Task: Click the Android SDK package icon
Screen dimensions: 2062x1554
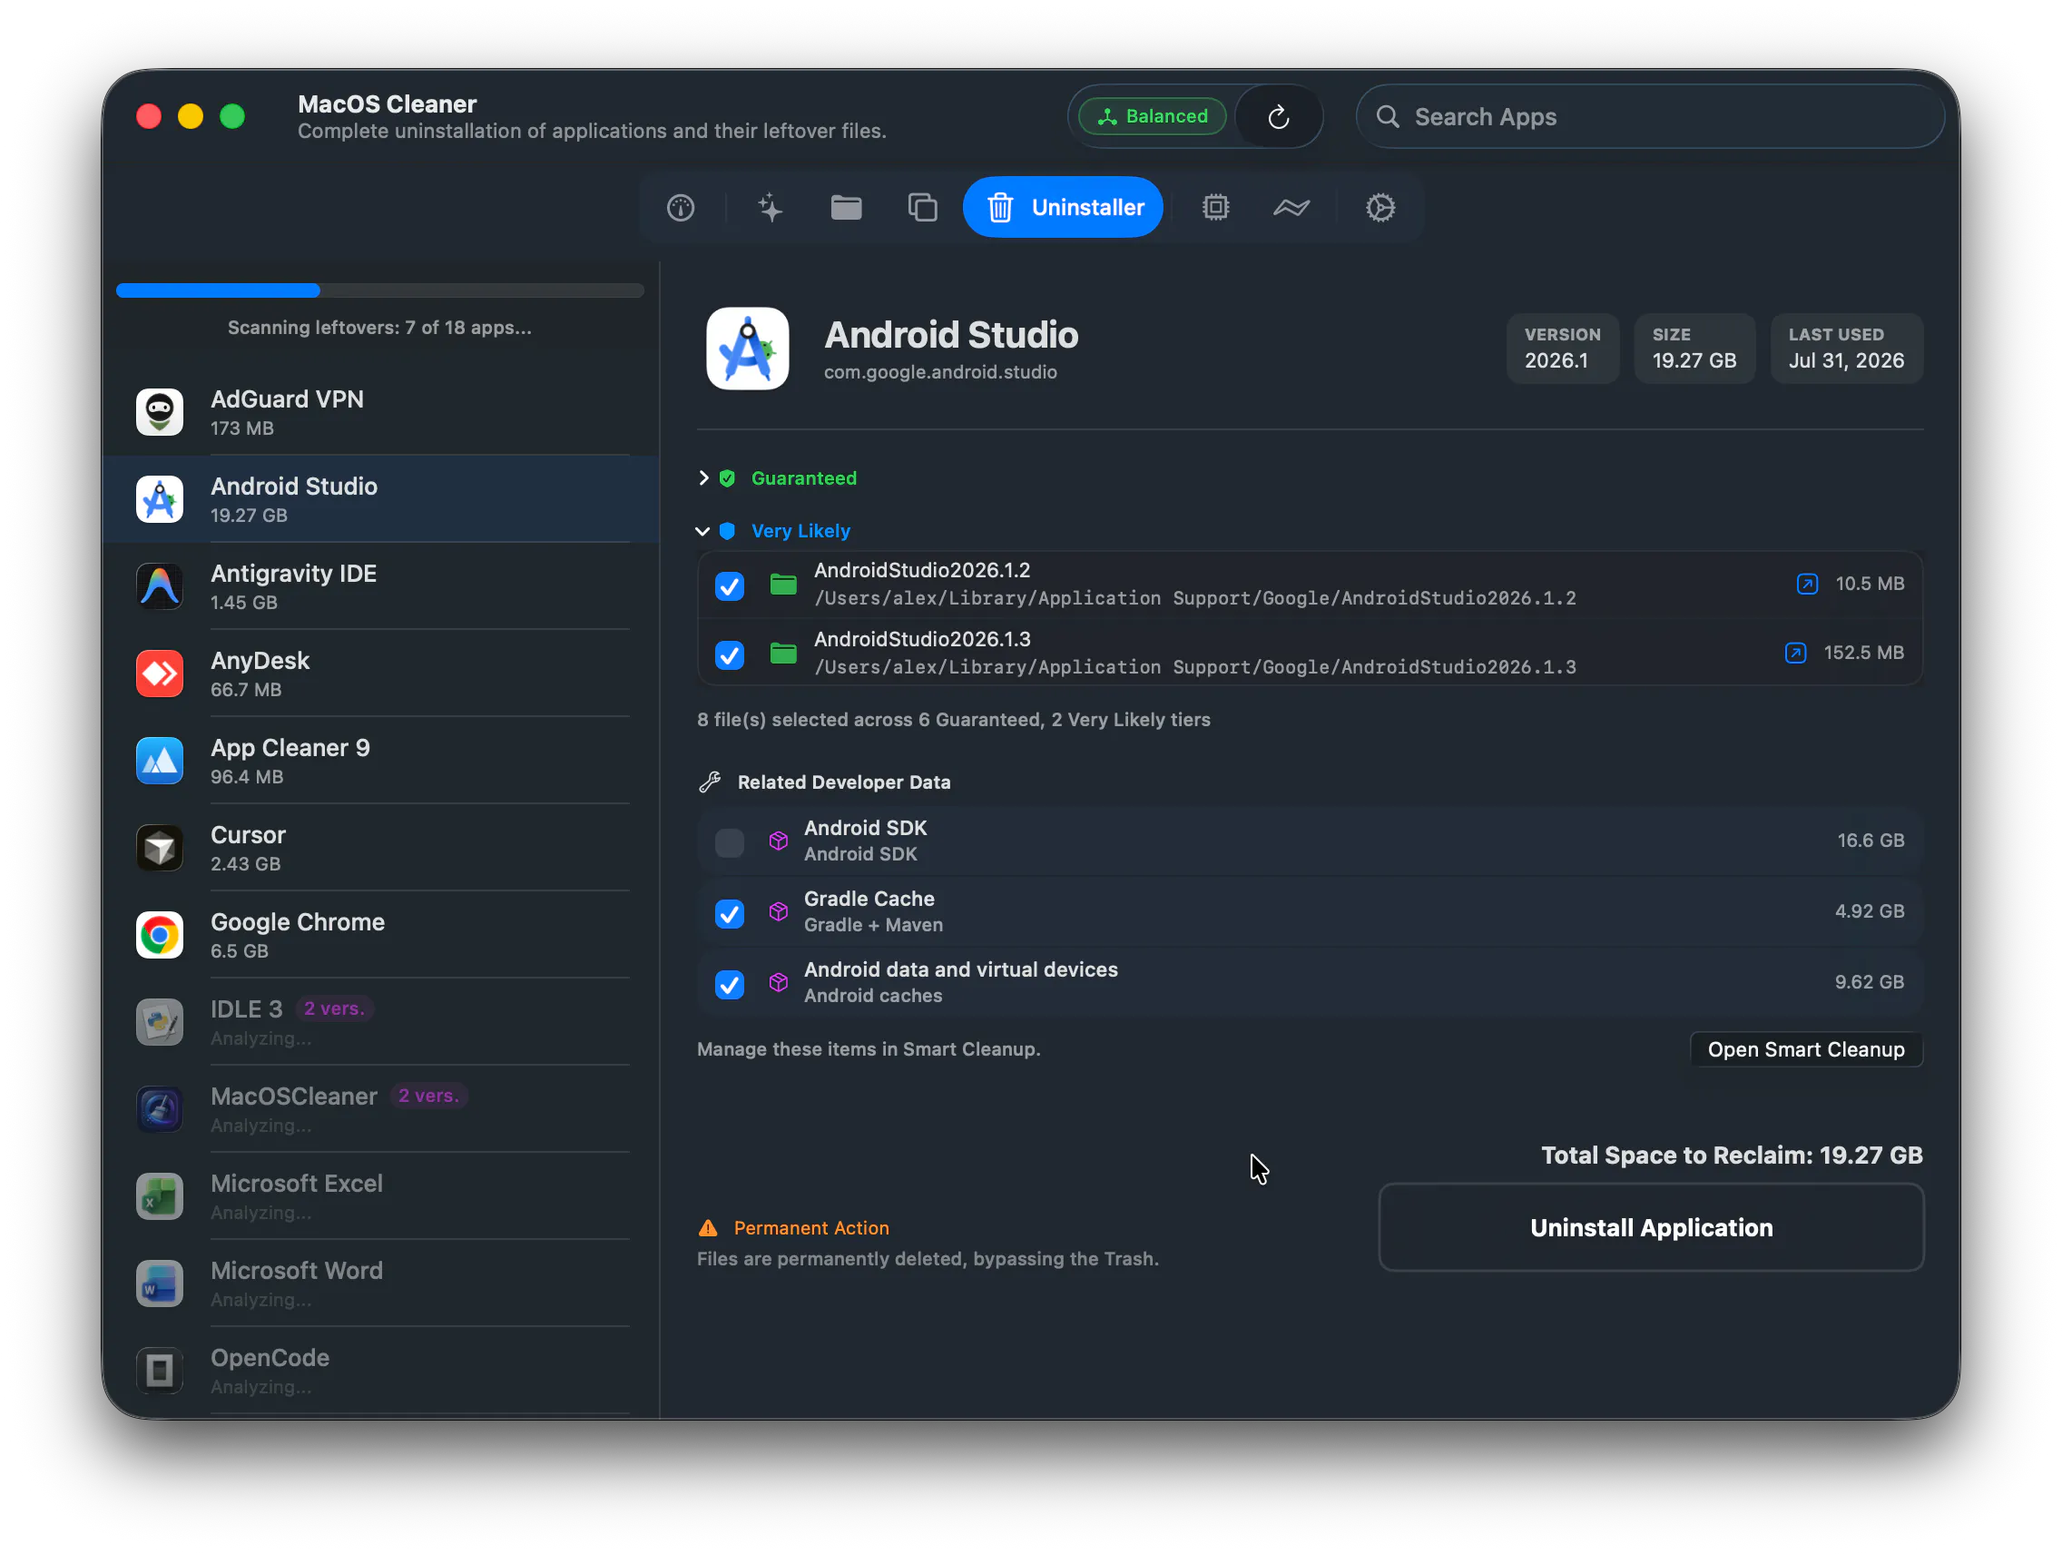Action: pyautogui.click(x=779, y=841)
